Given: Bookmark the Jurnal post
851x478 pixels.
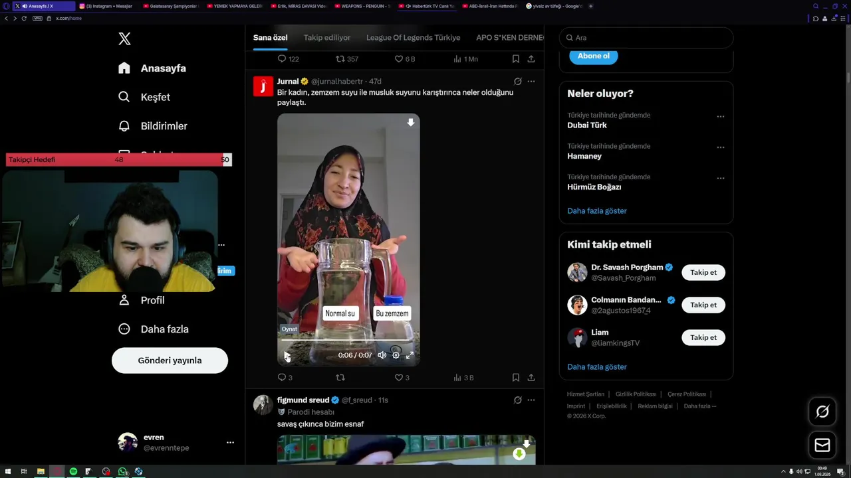Looking at the screenshot, I should pyautogui.click(x=515, y=377).
